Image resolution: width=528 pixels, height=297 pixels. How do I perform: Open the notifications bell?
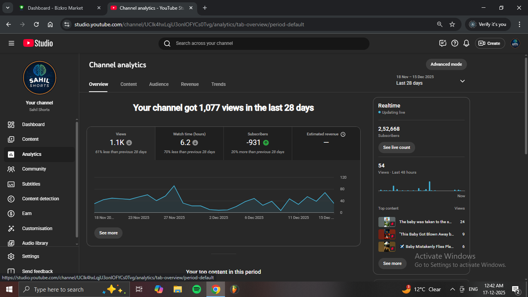[x=467, y=43]
